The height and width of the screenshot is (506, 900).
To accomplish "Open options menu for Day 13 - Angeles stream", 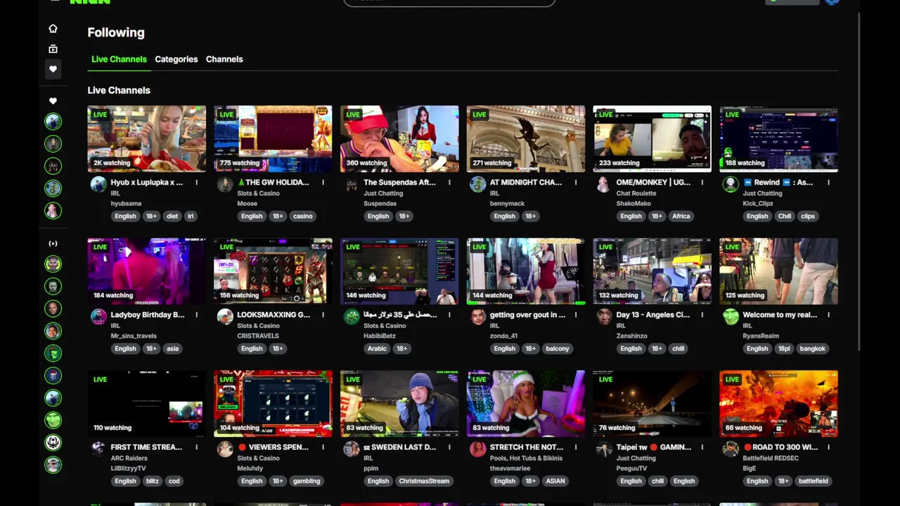I will [x=702, y=315].
